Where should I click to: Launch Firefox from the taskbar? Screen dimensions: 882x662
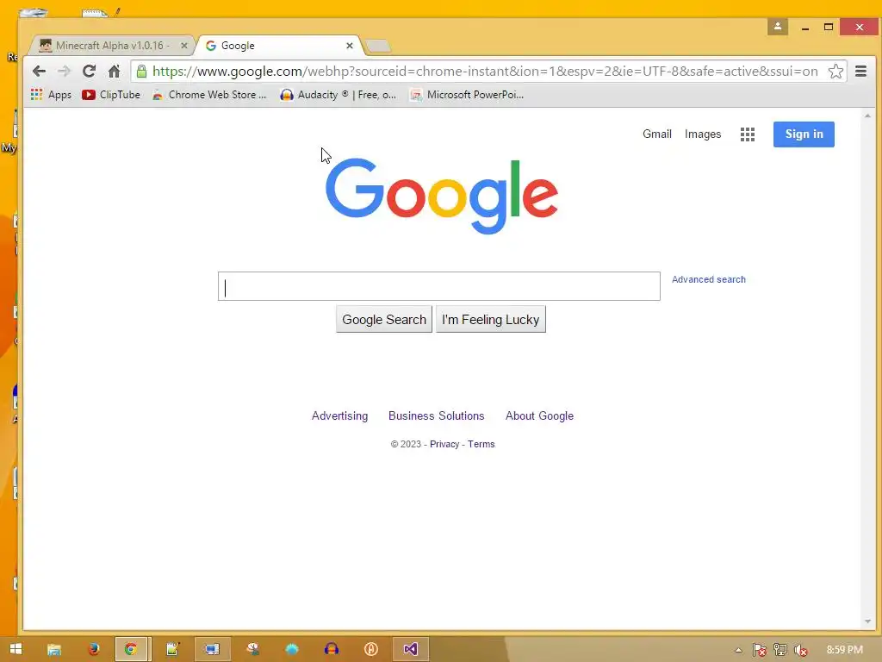[x=93, y=649]
